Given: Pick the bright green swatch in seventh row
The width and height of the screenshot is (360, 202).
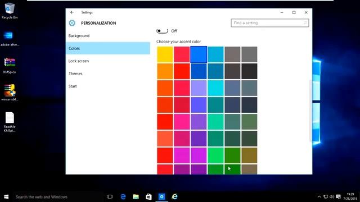Looking at the screenshot, I should click(215, 155).
